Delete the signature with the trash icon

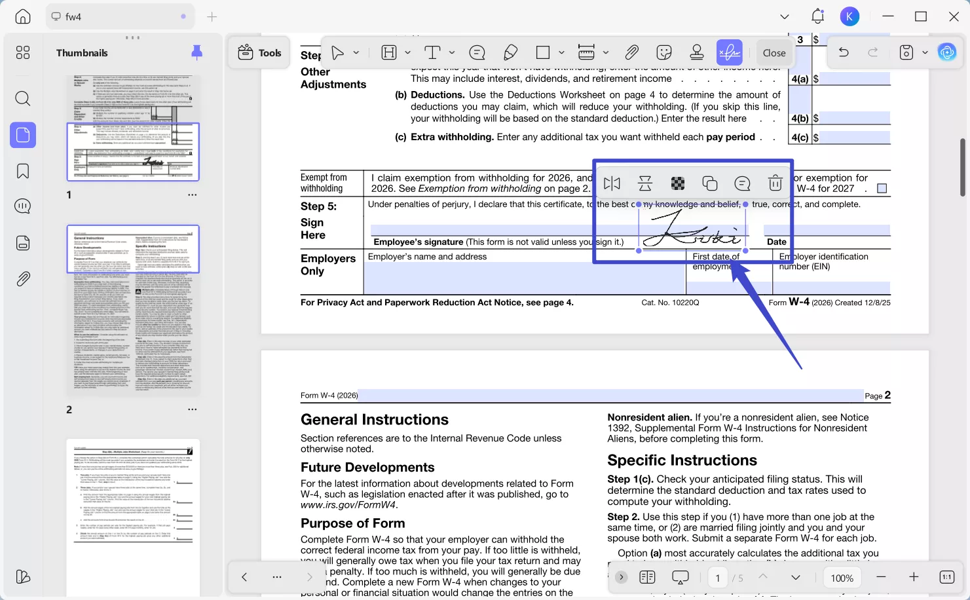click(775, 183)
